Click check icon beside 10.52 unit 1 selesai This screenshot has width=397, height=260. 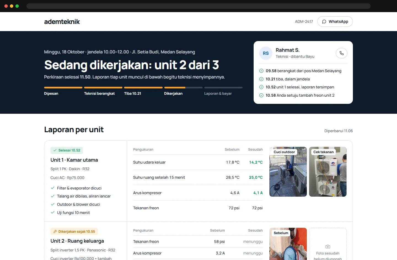(261, 87)
